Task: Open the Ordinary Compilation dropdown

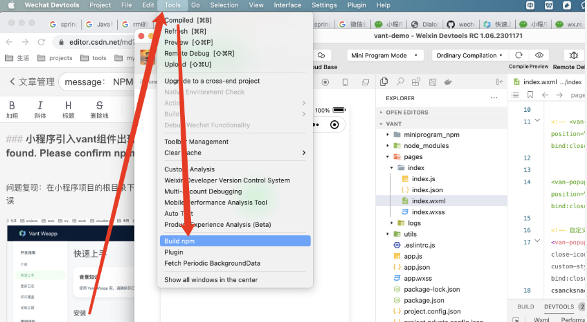Action: pos(469,56)
